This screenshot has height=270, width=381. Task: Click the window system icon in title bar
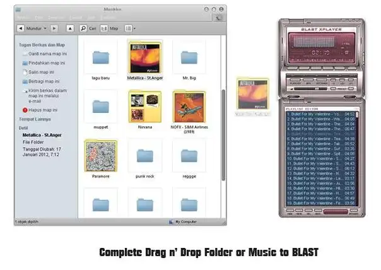(18, 9)
